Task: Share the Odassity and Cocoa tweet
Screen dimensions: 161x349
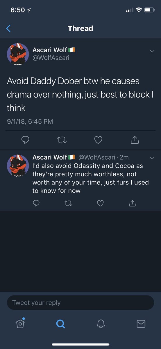Action: (132, 203)
